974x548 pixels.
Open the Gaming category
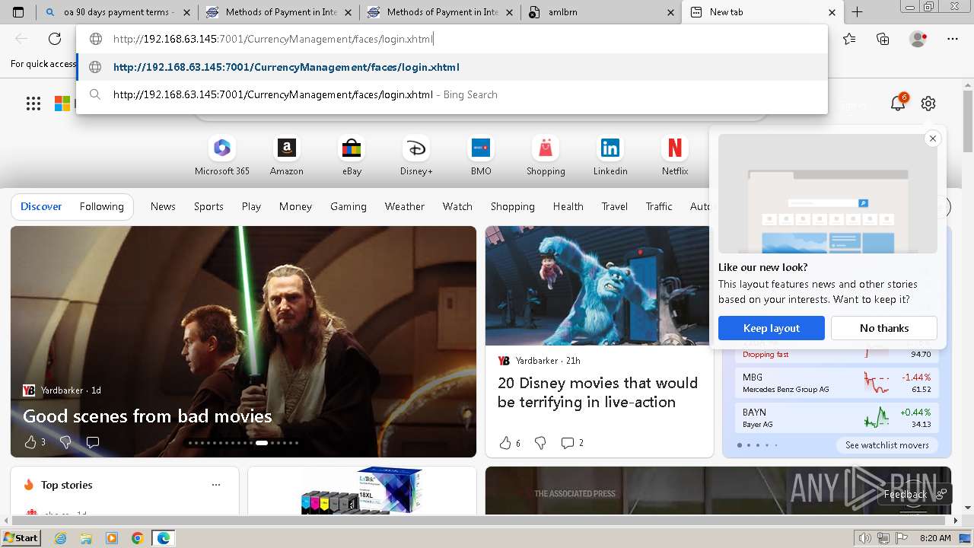(x=349, y=206)
